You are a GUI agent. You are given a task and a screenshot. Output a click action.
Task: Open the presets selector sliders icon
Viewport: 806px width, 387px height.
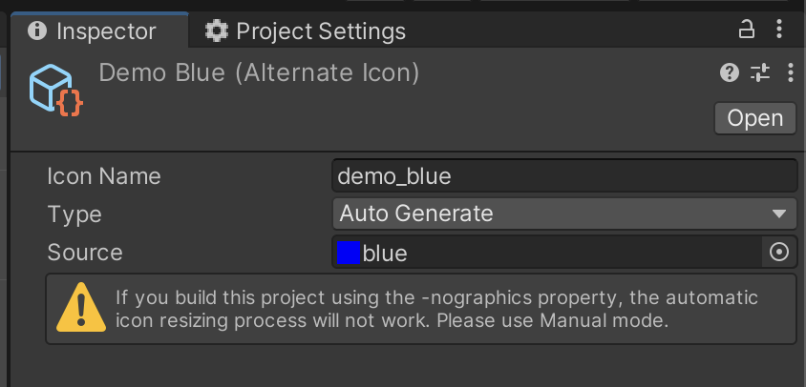(760, 72)
